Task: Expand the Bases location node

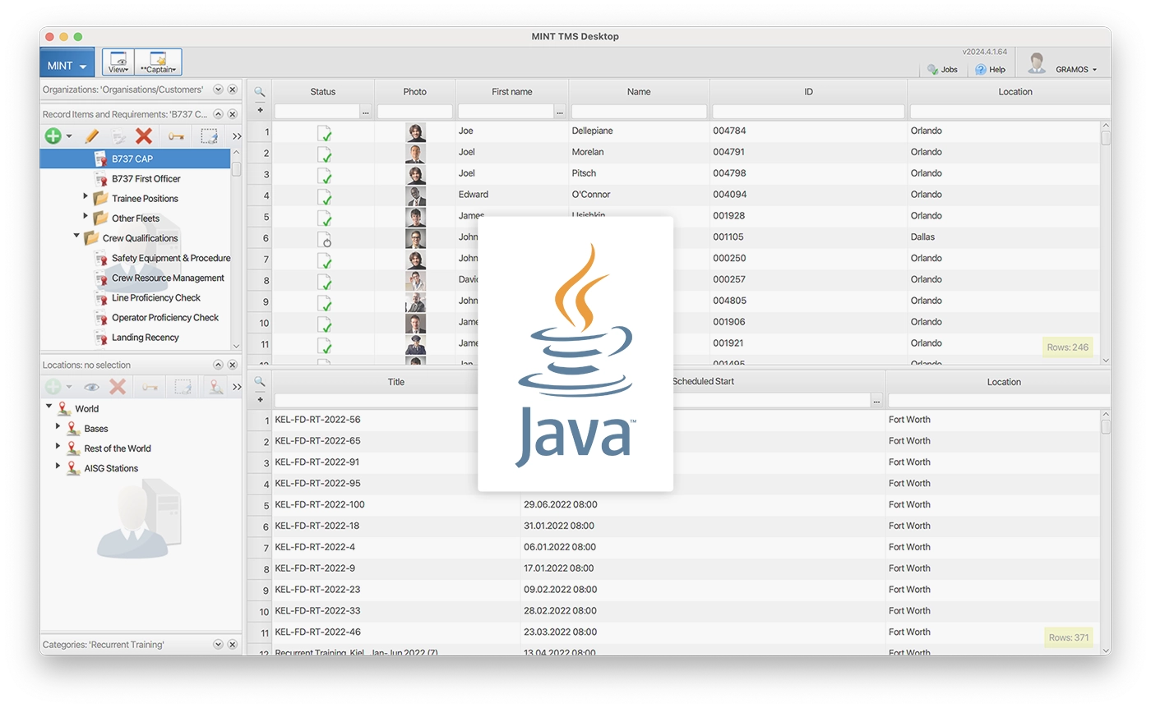Action: tap(58, 426)
